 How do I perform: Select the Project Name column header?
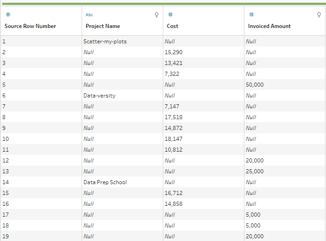(x=103, y=26)
